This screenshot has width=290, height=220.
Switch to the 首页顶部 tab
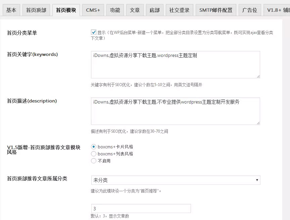click(x=36, y=10)
